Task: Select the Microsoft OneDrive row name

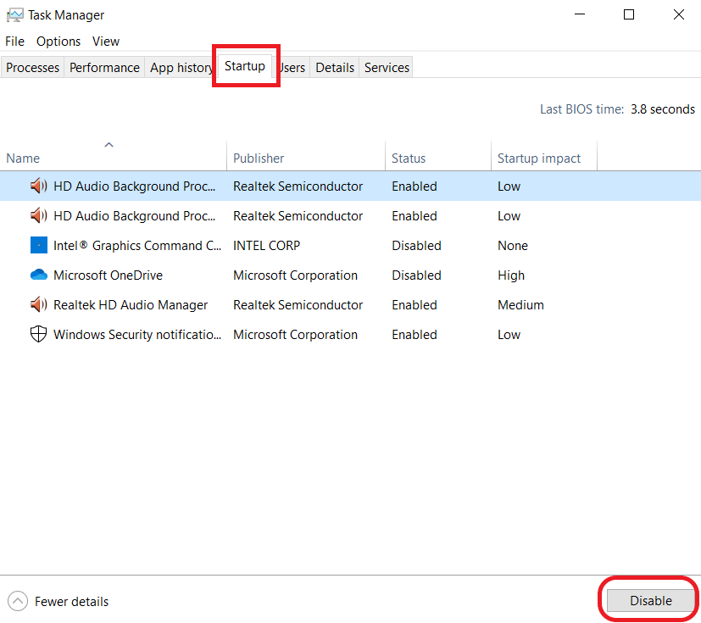Action: tap(108, 275)
